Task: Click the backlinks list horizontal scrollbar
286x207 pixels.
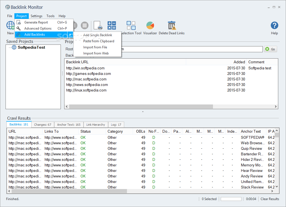Action: click(x=141, y=107)
